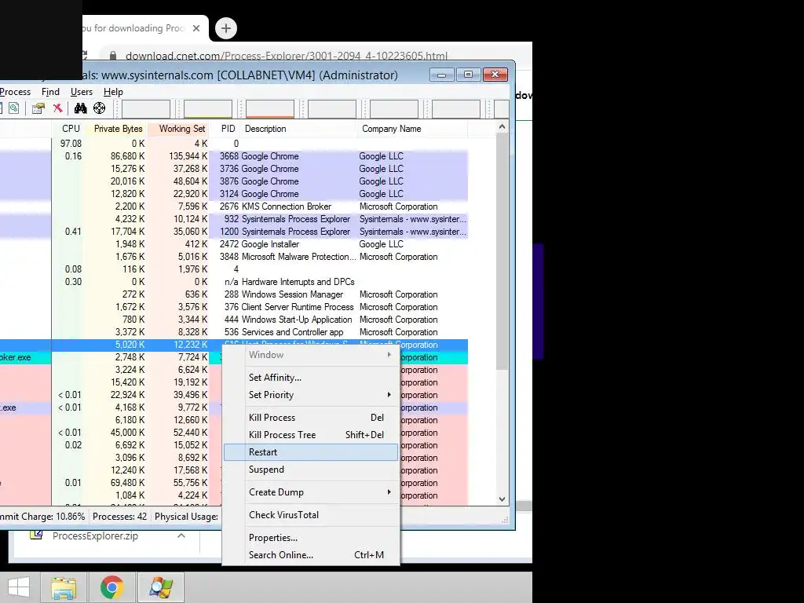Select the Services and Controller app row
This screenshot has height=603, width=804.
tap(234, 332)
